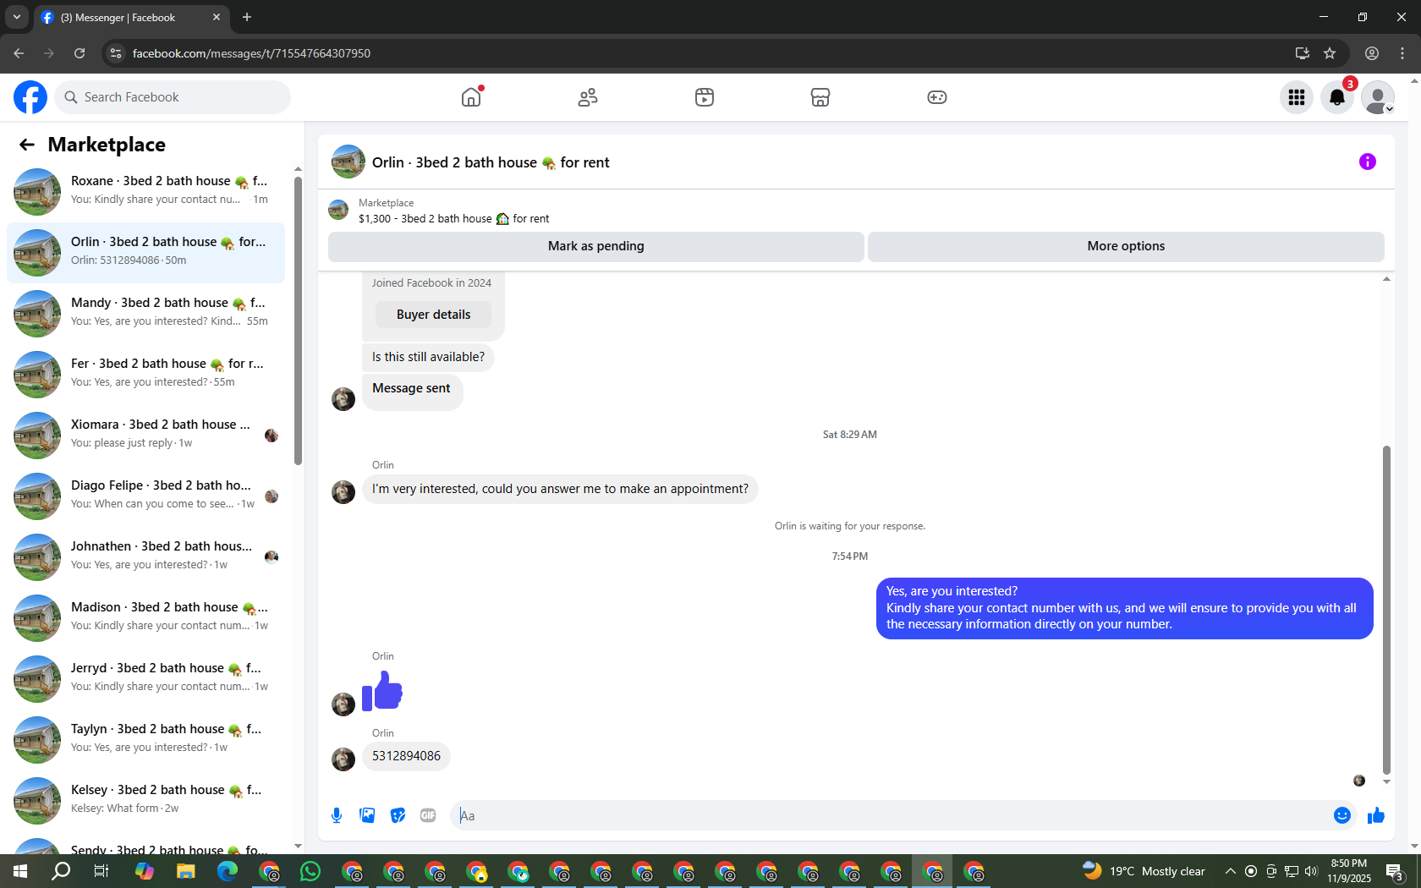Image resolution: width=1421 pixels, height=888 pixels.
Task: Open the taskbar clock and calendar
Action: point(1349,871)
